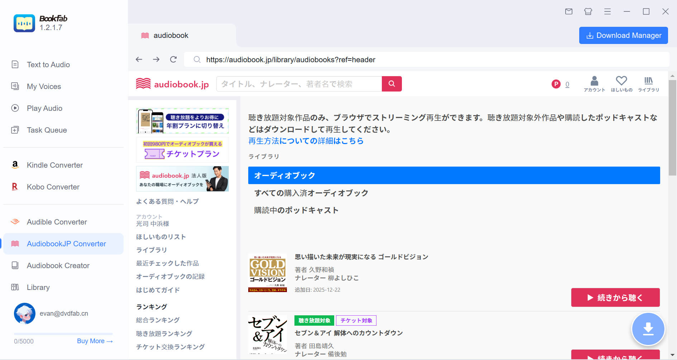Open the Text to Audio feature
The width and height of the screenshot is (677, 360).
(48, 65)
